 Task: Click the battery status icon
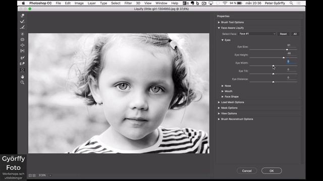pos(240,3)
